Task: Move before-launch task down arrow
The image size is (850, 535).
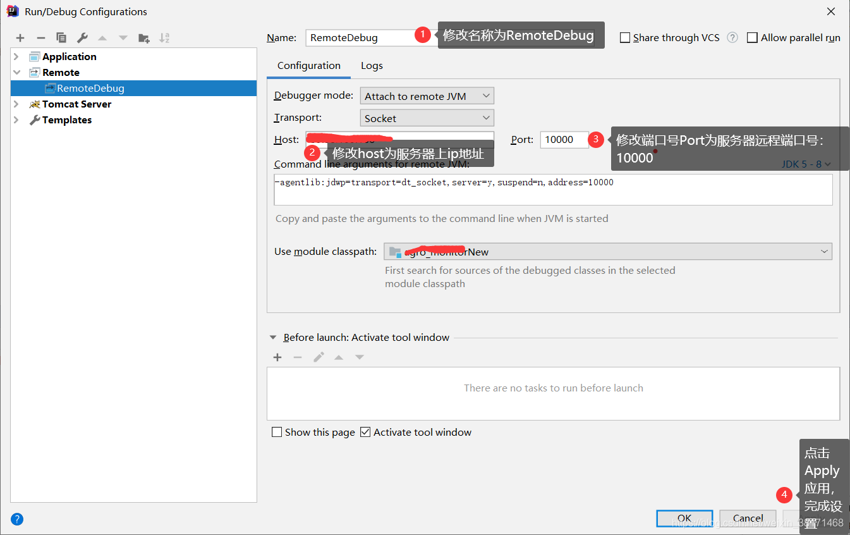Action: pos(360,357)
